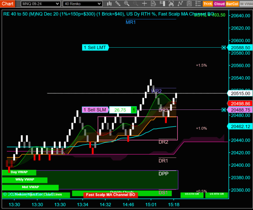The image size is (253, 210).
Task: Click the 20640.00 price axis label
Action: click(240, 16)
